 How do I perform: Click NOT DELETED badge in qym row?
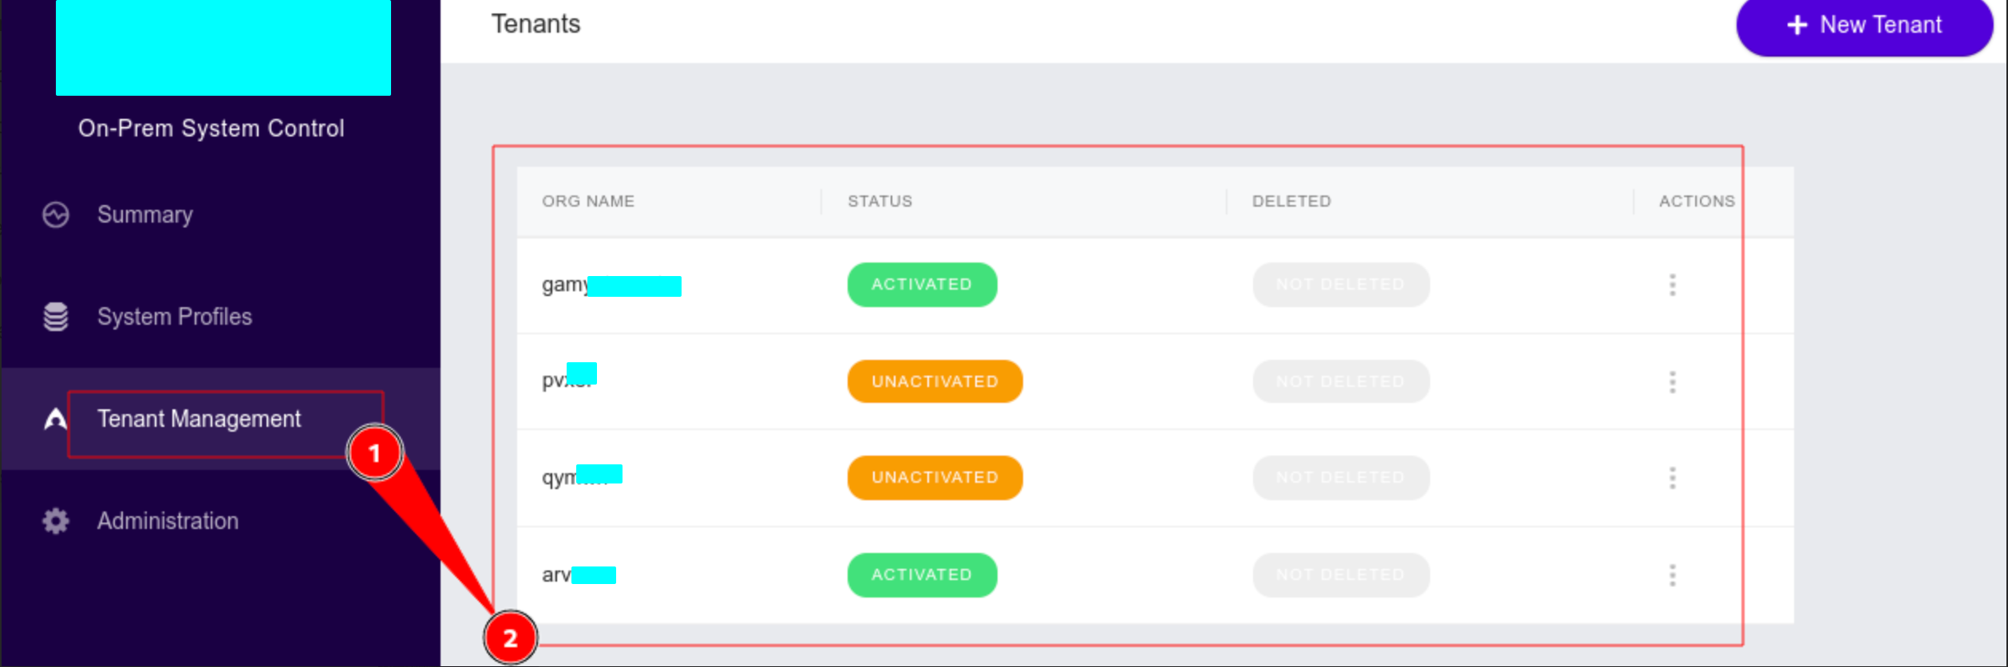click(x=1341, y=478)
